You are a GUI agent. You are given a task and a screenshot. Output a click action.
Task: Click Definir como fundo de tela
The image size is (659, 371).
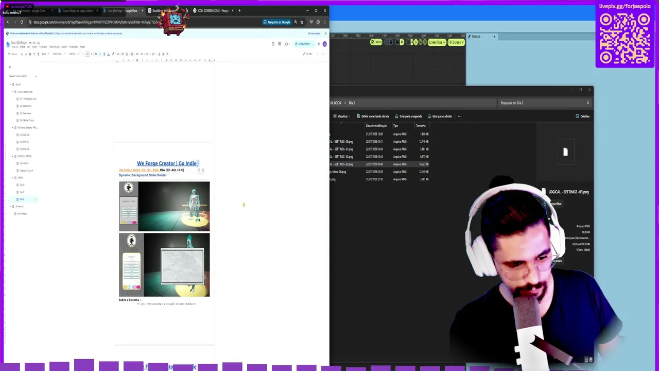tap(374, 116)
